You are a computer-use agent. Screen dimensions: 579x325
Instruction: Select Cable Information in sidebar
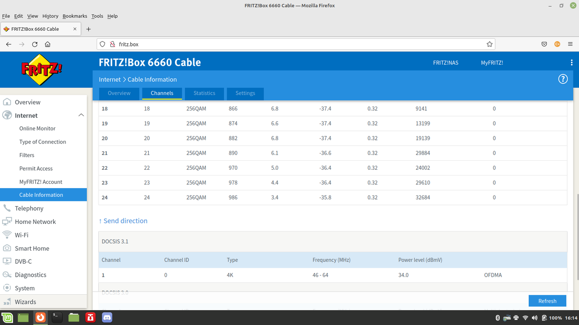43,195
